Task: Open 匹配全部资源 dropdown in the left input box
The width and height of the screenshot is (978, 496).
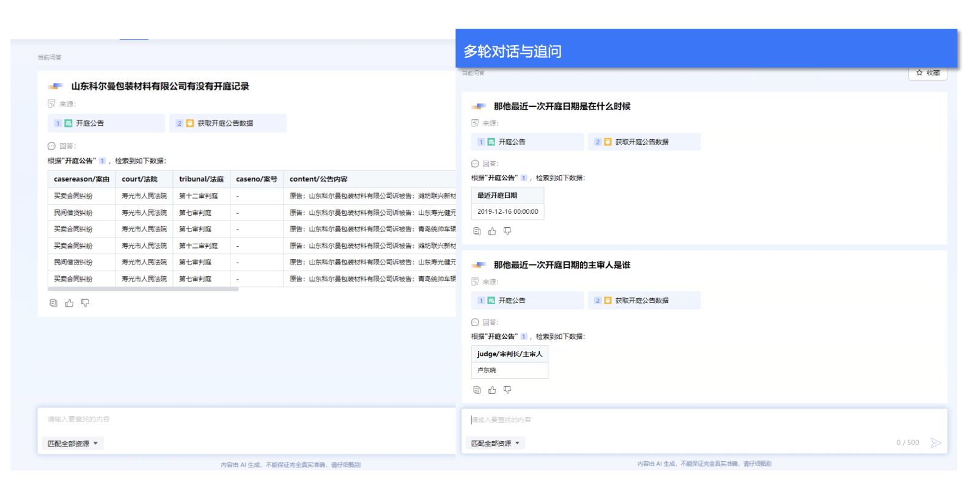Action: pyautogui.click(x=73, y=444)
